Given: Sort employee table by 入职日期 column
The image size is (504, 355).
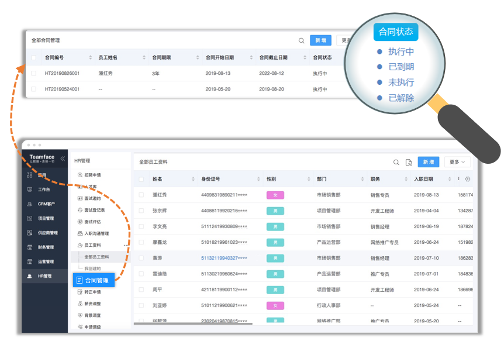Looking at the screenshot, I should [450, 179].
